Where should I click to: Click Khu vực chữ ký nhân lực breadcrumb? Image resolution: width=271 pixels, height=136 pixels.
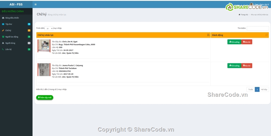pos(260,15)
